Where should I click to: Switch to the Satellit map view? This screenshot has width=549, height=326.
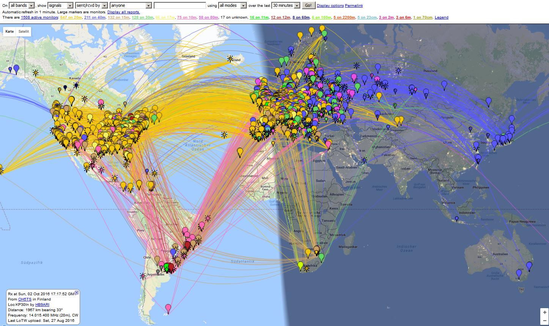[x=24, y=32]
